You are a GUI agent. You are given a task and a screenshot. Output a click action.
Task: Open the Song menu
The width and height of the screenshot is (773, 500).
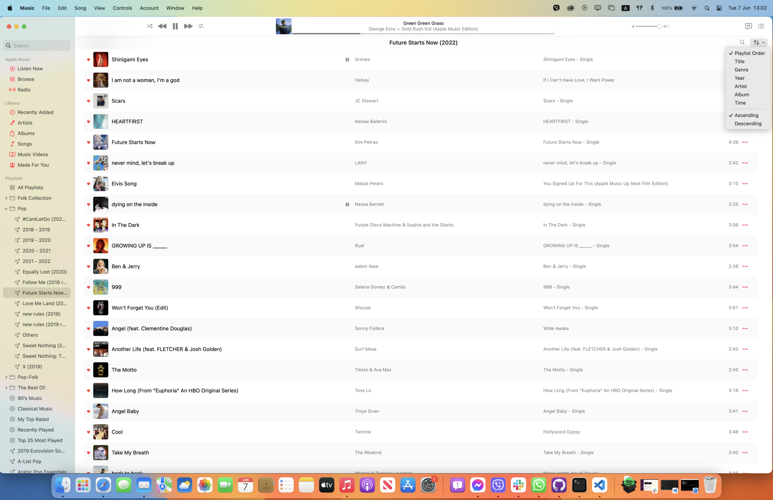tap(80, 8)
